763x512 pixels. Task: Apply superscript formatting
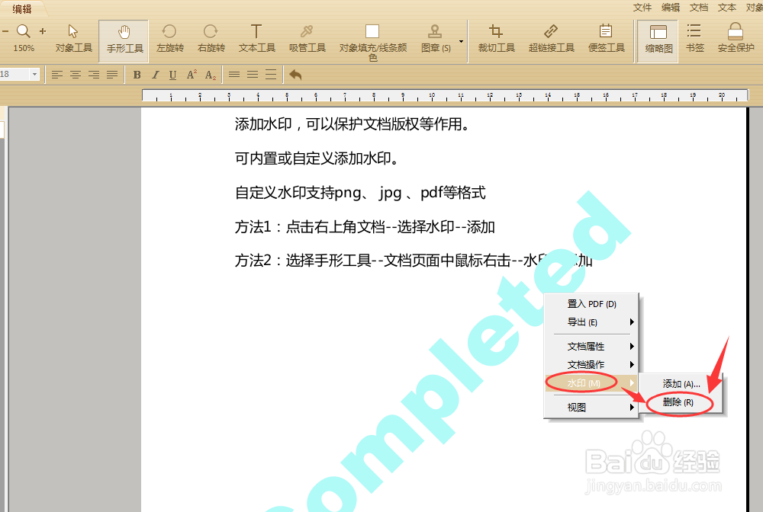pyautogui.click(x=192, y=75)
